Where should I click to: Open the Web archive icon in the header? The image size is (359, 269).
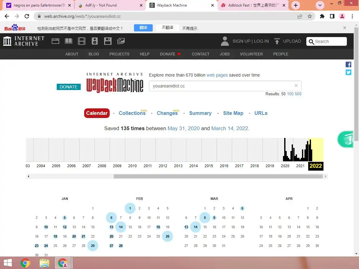pos(55,41)
